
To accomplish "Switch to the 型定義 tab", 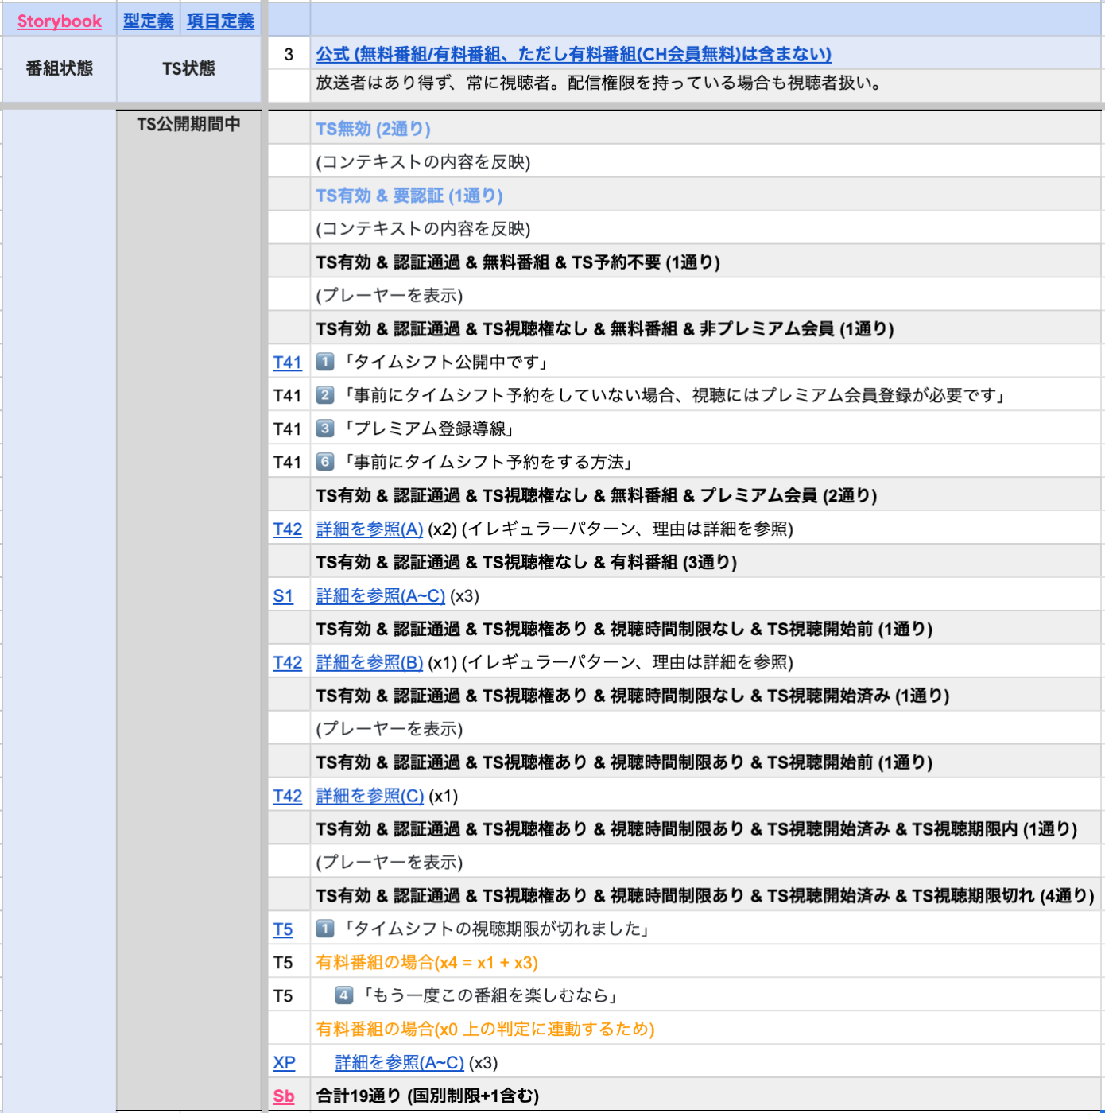I will (x=149, y=22).
